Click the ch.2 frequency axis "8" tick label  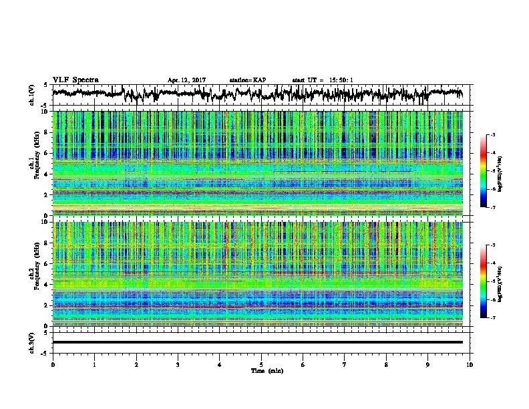pyautogui.click(x=47, y=243)
